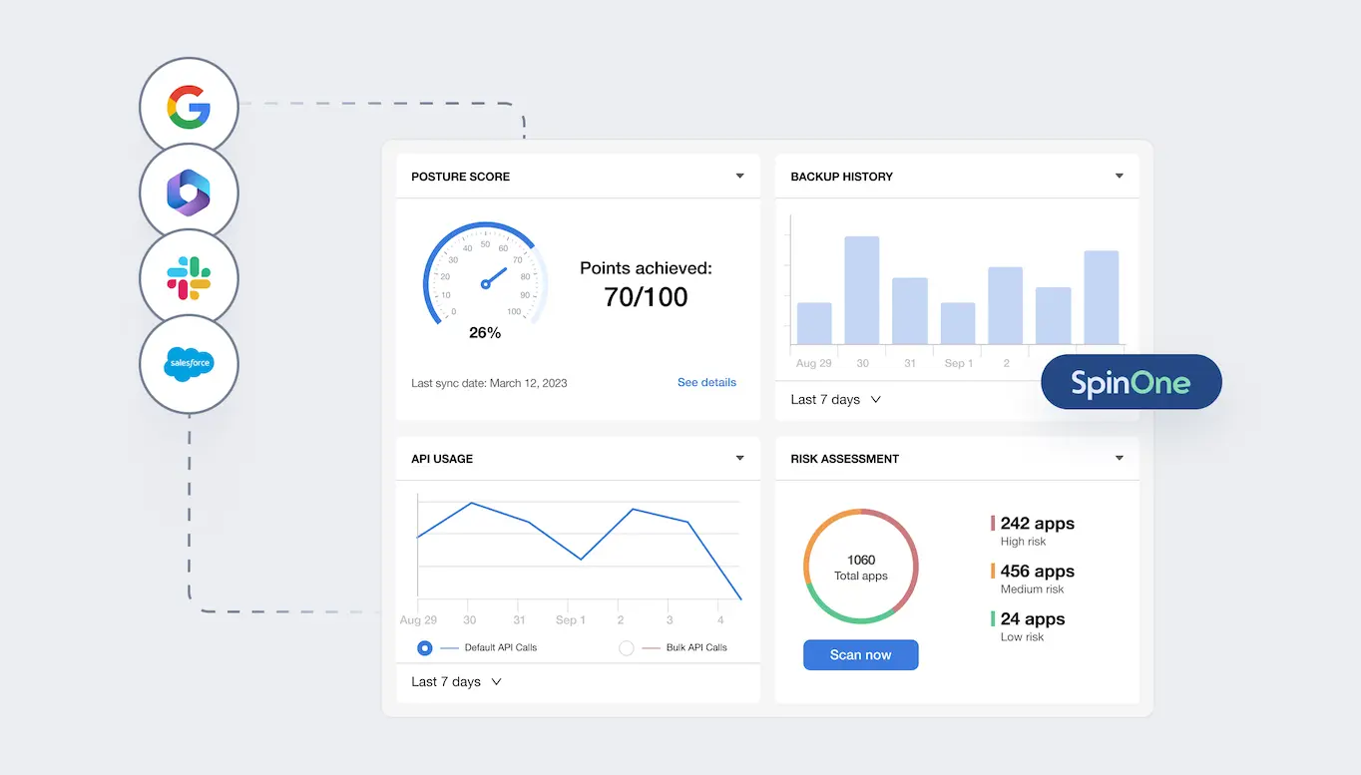The width and height of the screenshot is (1361, 775).
Task: Click the tallest bar for Aug 30
Action: [862, 289]
